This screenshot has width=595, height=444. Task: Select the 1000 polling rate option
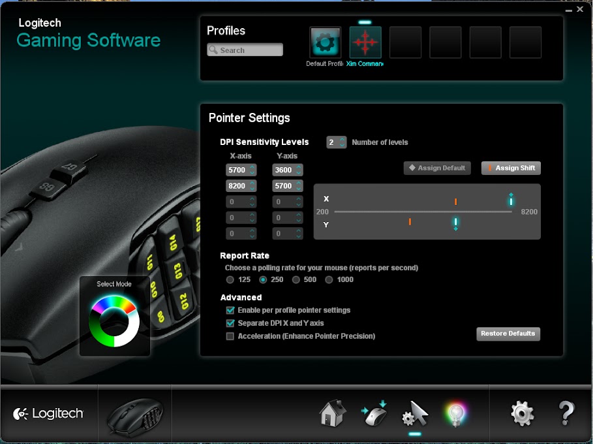329,279
